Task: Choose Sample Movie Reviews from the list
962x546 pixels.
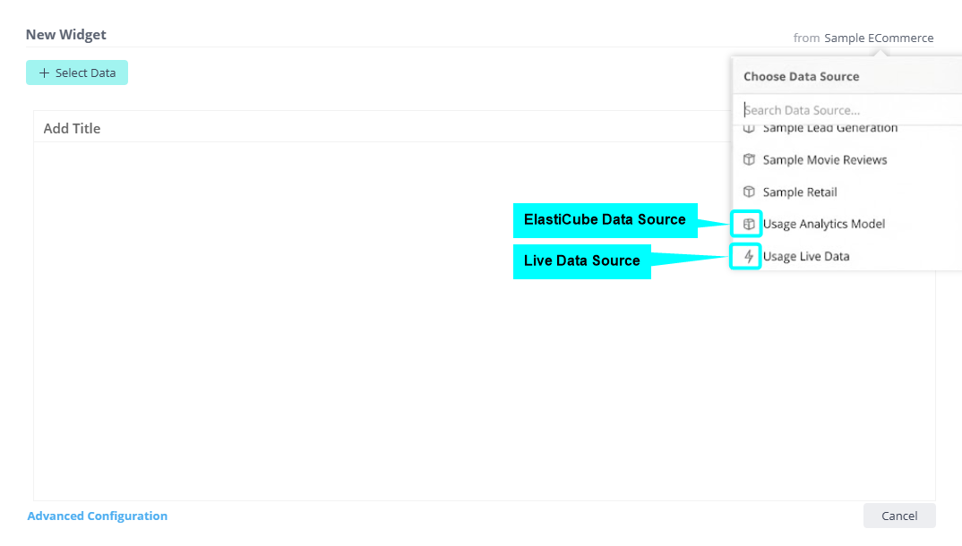Action: pos(824,159)
